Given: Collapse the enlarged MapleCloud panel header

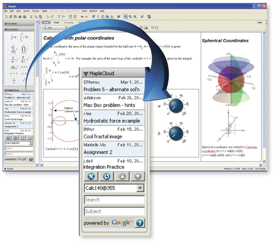Looking at the screenshot, I should pos(86,73).
